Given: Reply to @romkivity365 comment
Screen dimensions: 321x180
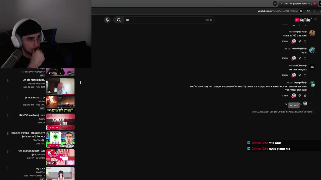Looking at the screenshot, I should (285, 58).
